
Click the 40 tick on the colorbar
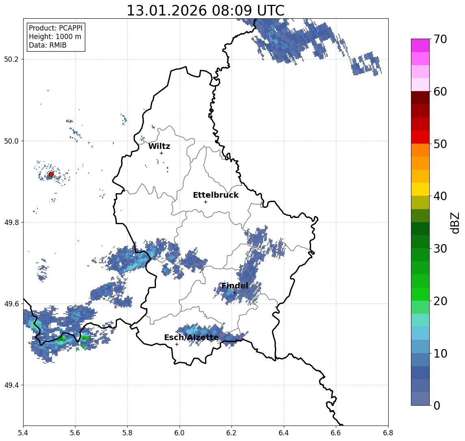[x=440, y=196]
